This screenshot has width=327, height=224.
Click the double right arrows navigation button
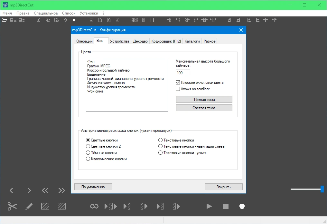(62, 190)
